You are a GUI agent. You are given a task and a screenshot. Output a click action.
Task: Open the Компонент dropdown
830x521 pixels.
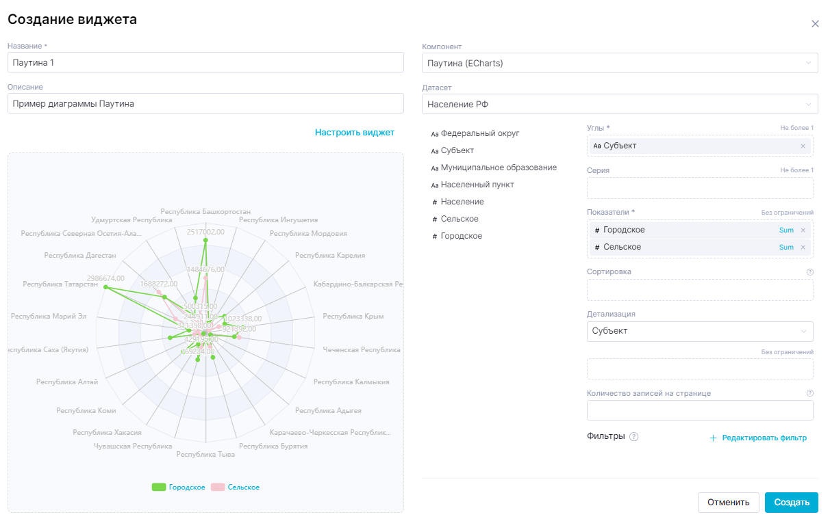(x=620, y=63)
